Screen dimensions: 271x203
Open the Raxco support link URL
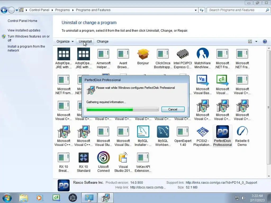(x=221, y=182)
